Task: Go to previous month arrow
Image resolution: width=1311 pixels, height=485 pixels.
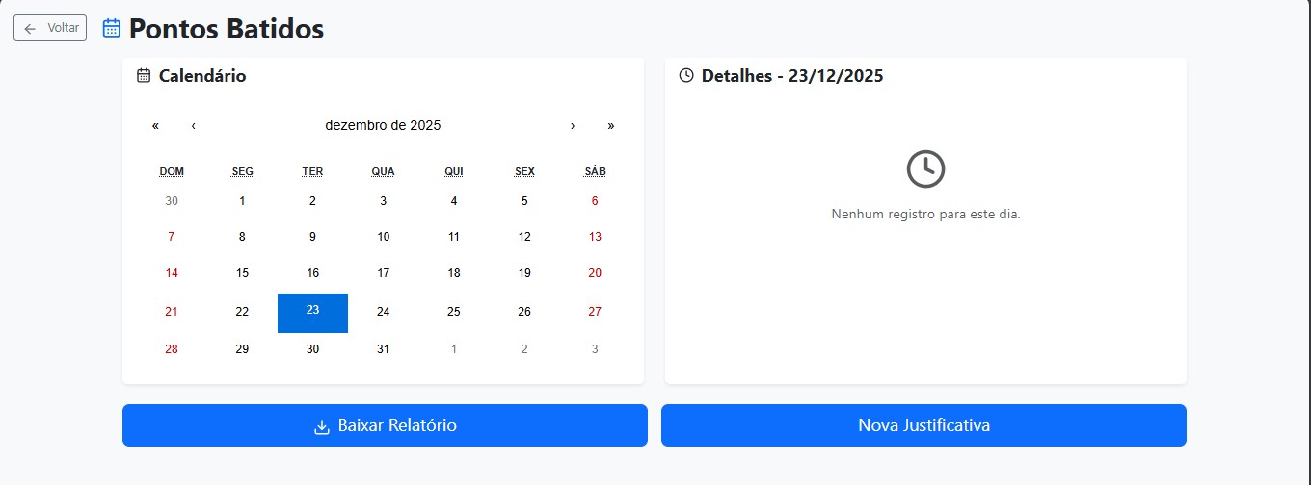Action: pos(194,125)
